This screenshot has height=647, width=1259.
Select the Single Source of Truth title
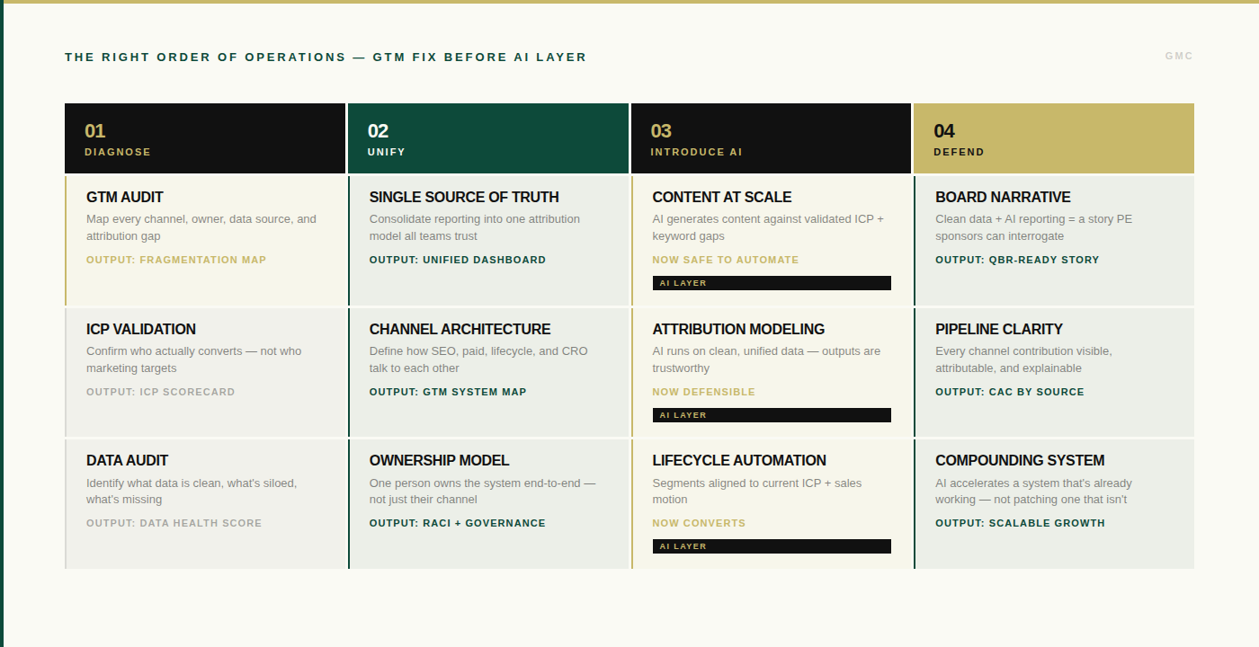point(464,197)
